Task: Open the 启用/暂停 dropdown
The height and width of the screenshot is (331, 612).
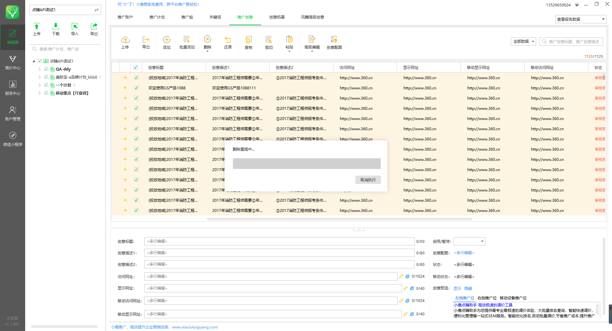Action: tap(470, 241)
